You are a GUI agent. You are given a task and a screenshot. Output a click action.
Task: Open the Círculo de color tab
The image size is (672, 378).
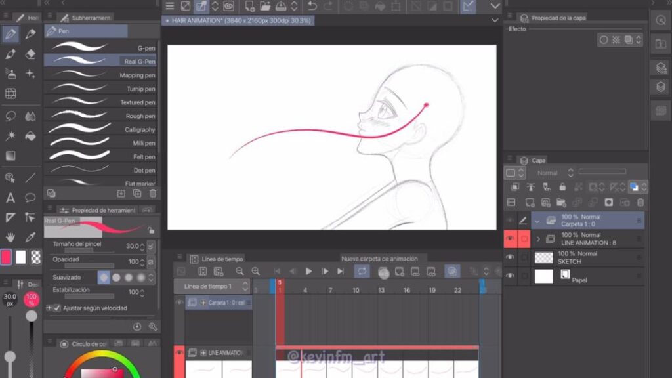(x=83, y=344)
